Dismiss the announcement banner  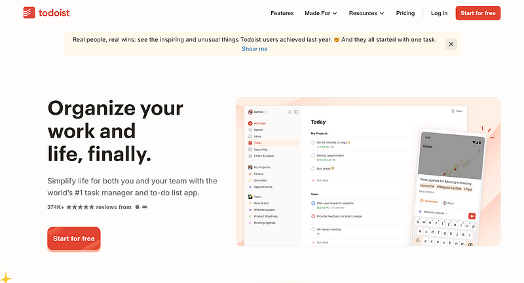pyautogui.click(x=451, y=44)
